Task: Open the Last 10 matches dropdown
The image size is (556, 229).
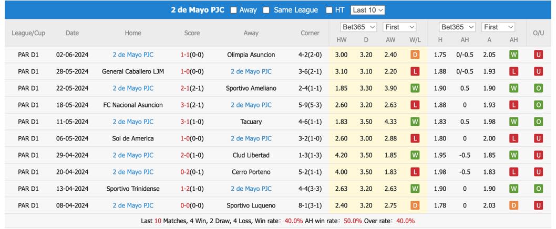Action: coord(368,10)
